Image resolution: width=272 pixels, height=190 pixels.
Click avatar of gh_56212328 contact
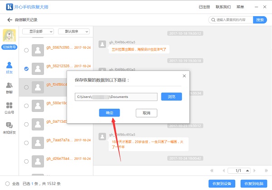pyautogui.click(x=38, y=69)
